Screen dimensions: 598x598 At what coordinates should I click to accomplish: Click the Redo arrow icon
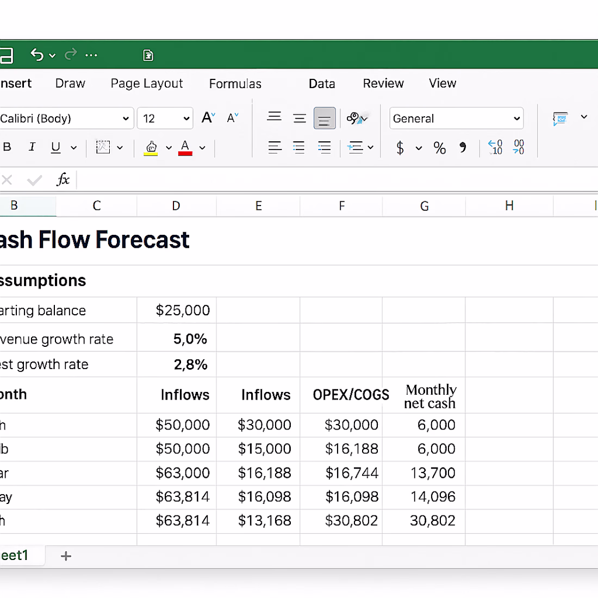coord(71,54)
